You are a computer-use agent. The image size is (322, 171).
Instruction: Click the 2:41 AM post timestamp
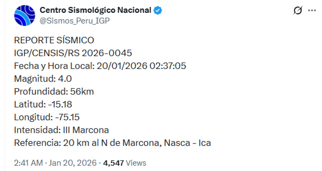(28, 163)
